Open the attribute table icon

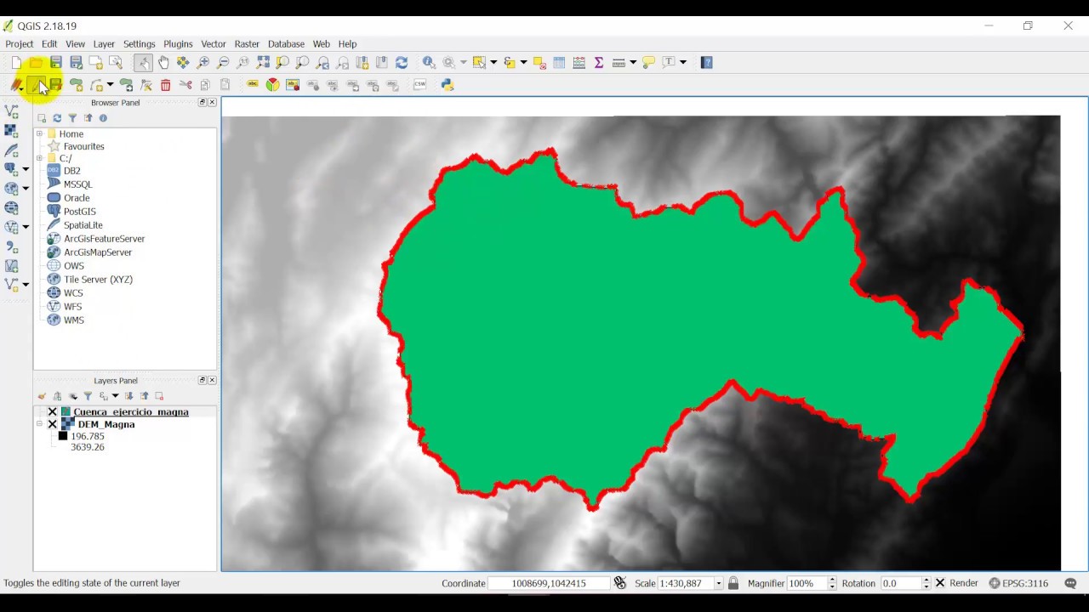(x=559, y=63)
